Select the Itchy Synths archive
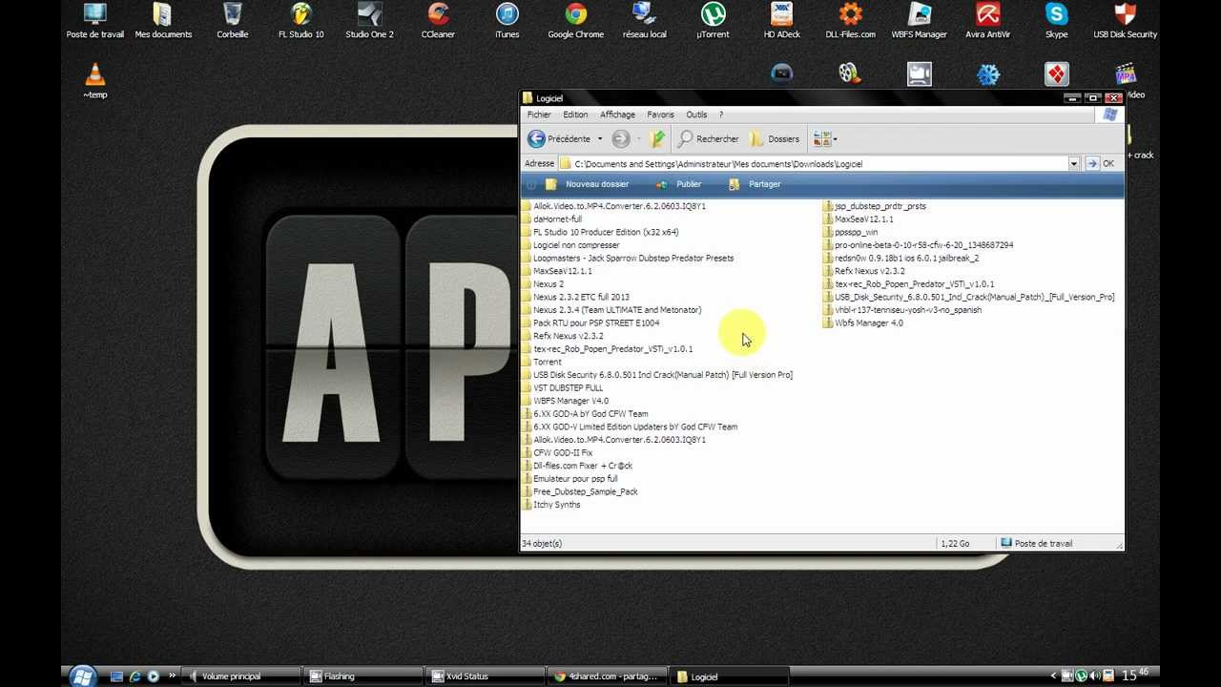Screen dimensions: 1221x687 point(551,505)
